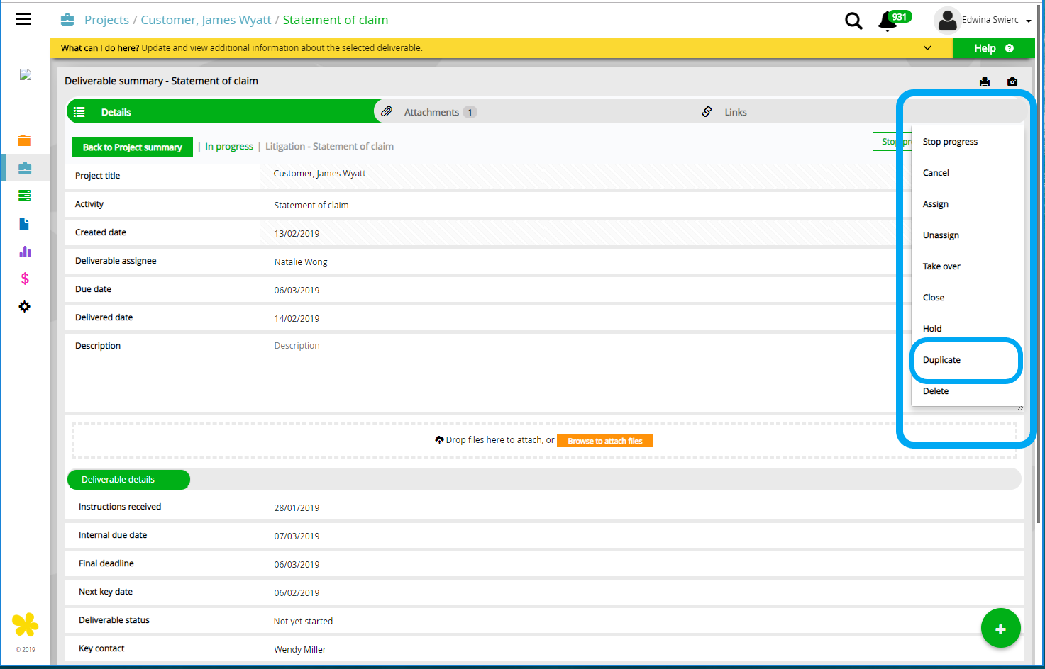Click the printer icon
Image resolution: width=1045 pixels, height=669 pixels.
click(985, 81)
